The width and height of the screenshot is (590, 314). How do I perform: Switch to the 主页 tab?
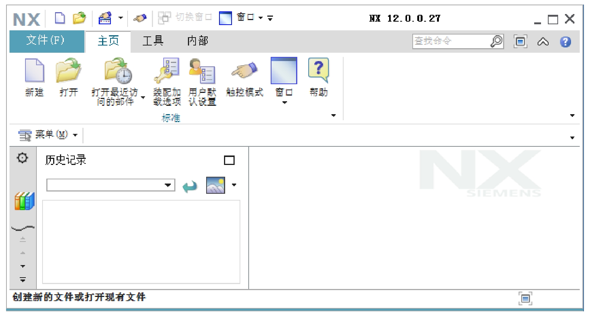[x=108, y=41]
